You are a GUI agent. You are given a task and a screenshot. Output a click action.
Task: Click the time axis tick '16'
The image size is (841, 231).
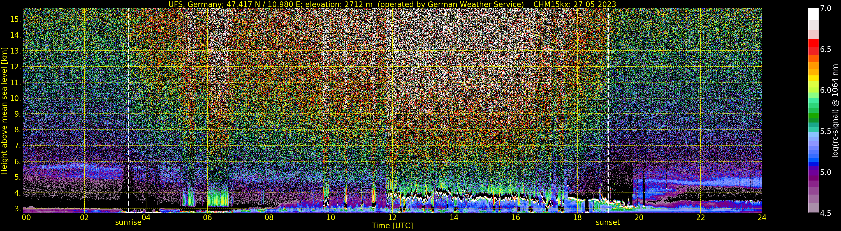click(516, 217)
